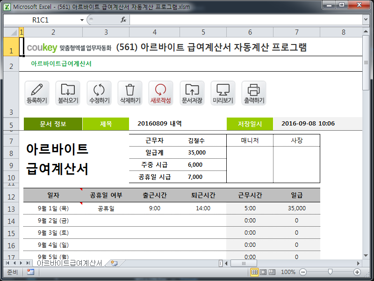Image resolution: width=374 pixels, height=281 pixels.
Task: Select the date cell 9월 3일 (토)
Action: tap(53, 233)
